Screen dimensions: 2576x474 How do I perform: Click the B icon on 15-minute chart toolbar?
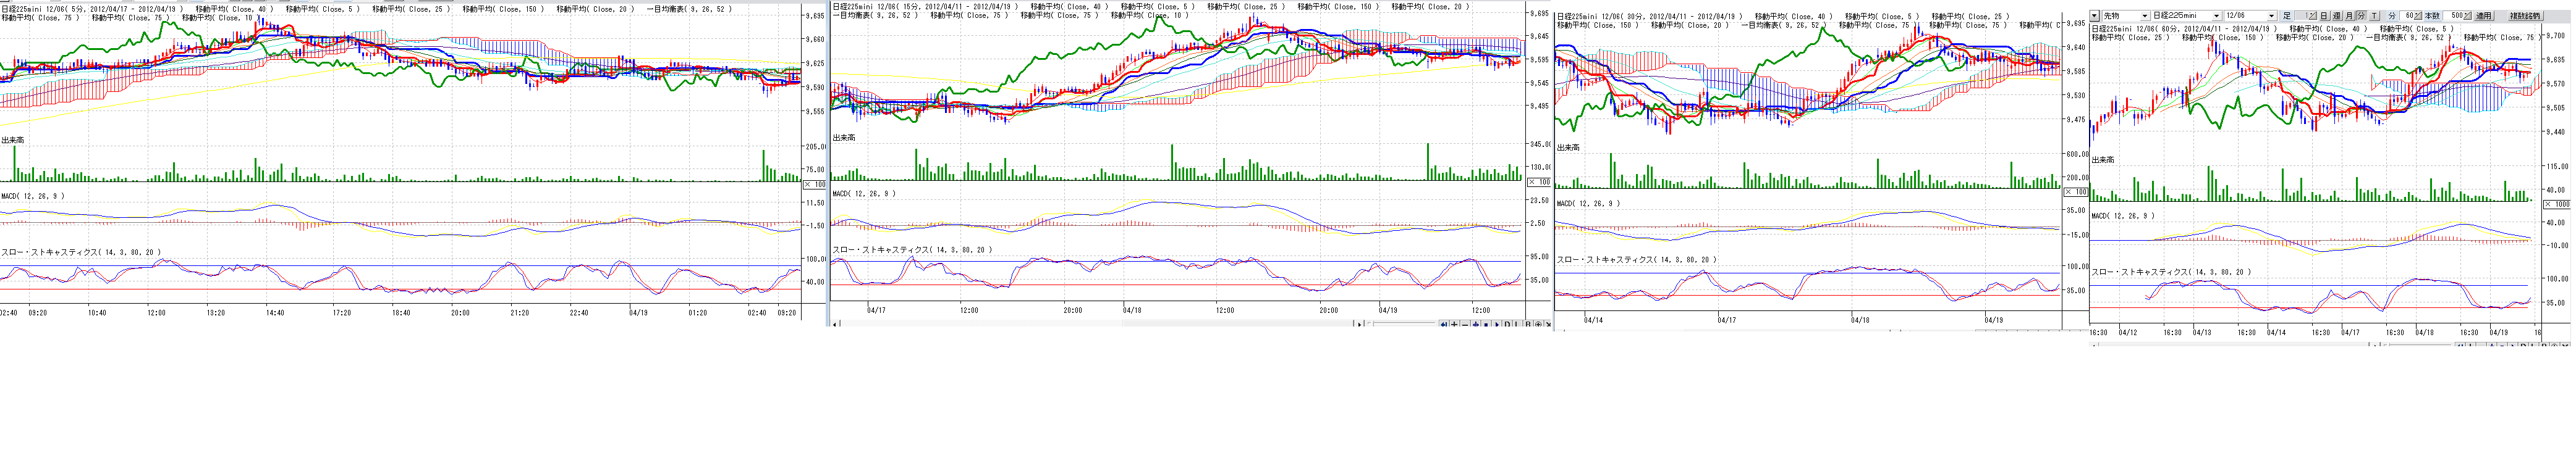coord(1528,324)
